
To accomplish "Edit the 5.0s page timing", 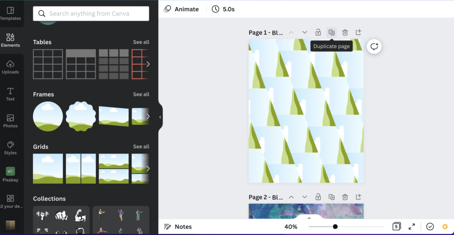I will (223, 9).
